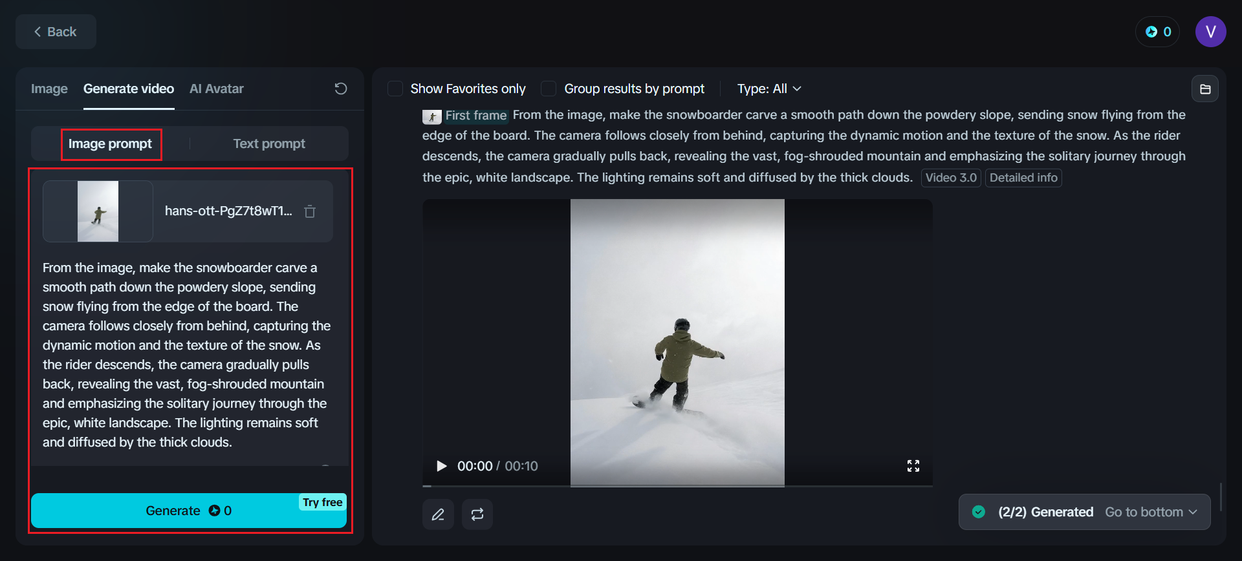Open the Type: All dropdown
This screenshot has height=561, width=1242.
(x=769, y=89)
